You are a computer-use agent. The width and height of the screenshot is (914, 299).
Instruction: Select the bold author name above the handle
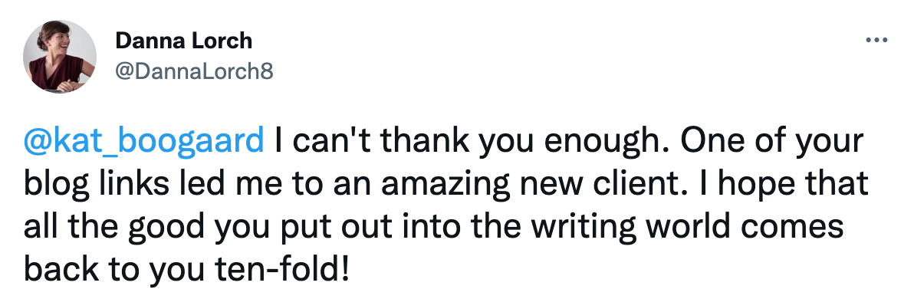point(183,41)
